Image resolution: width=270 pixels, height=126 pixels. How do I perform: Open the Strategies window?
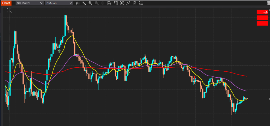click(x=134, y=3)
